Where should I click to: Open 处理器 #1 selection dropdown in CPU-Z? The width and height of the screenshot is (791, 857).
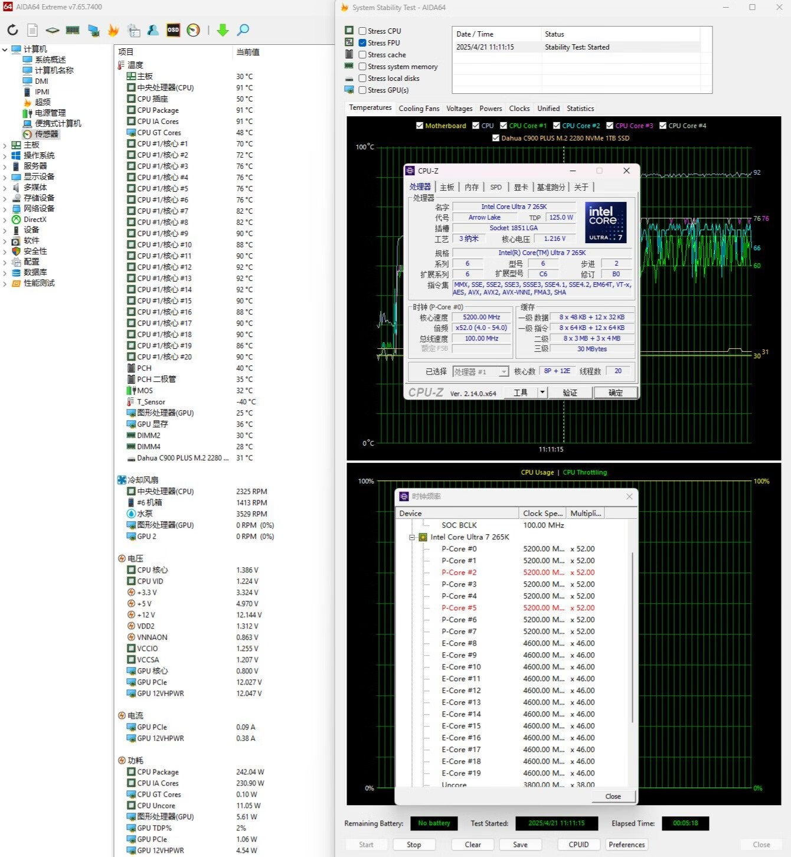pyautogui.click(x=504, y=372)
